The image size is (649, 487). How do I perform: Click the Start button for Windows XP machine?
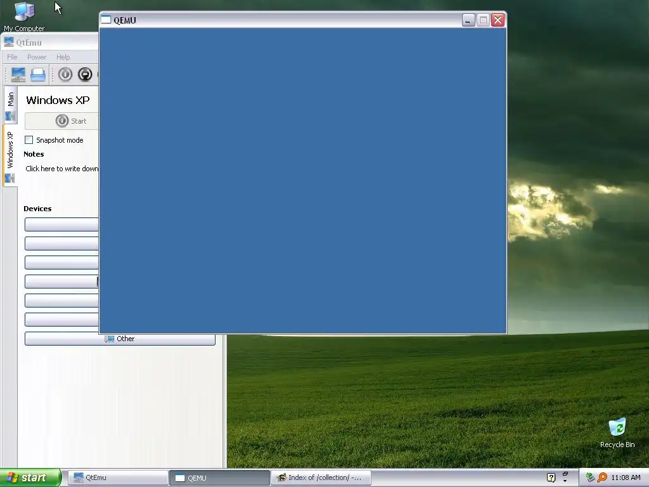click(x=62, y=121)
